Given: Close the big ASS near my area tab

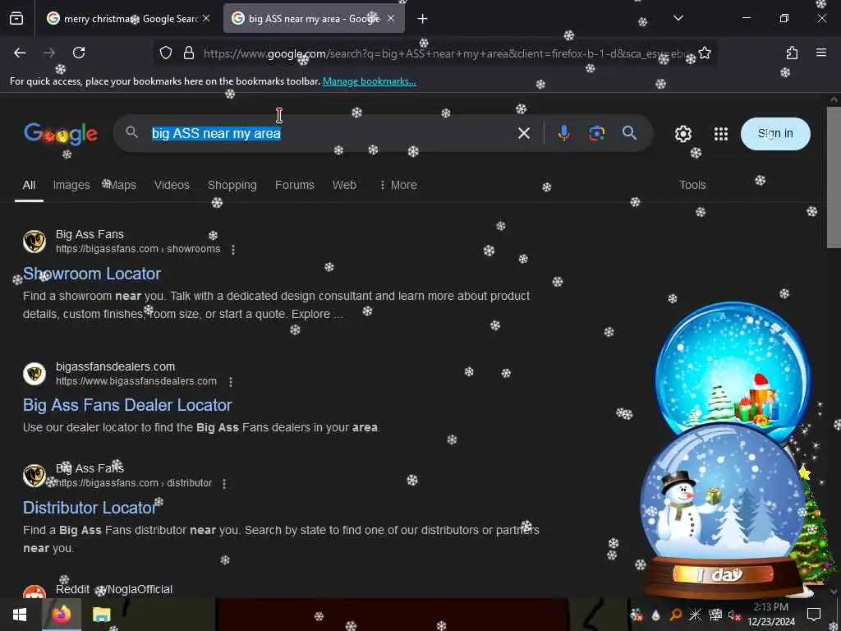Looking at the screenshot, I should click(391, 19).
